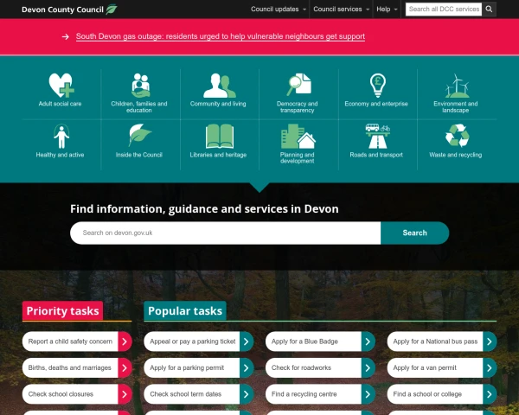This screenshot has height=415, width=519.
Task: Click the arrow next to Check for roadworks
Action: click(368, 367)
